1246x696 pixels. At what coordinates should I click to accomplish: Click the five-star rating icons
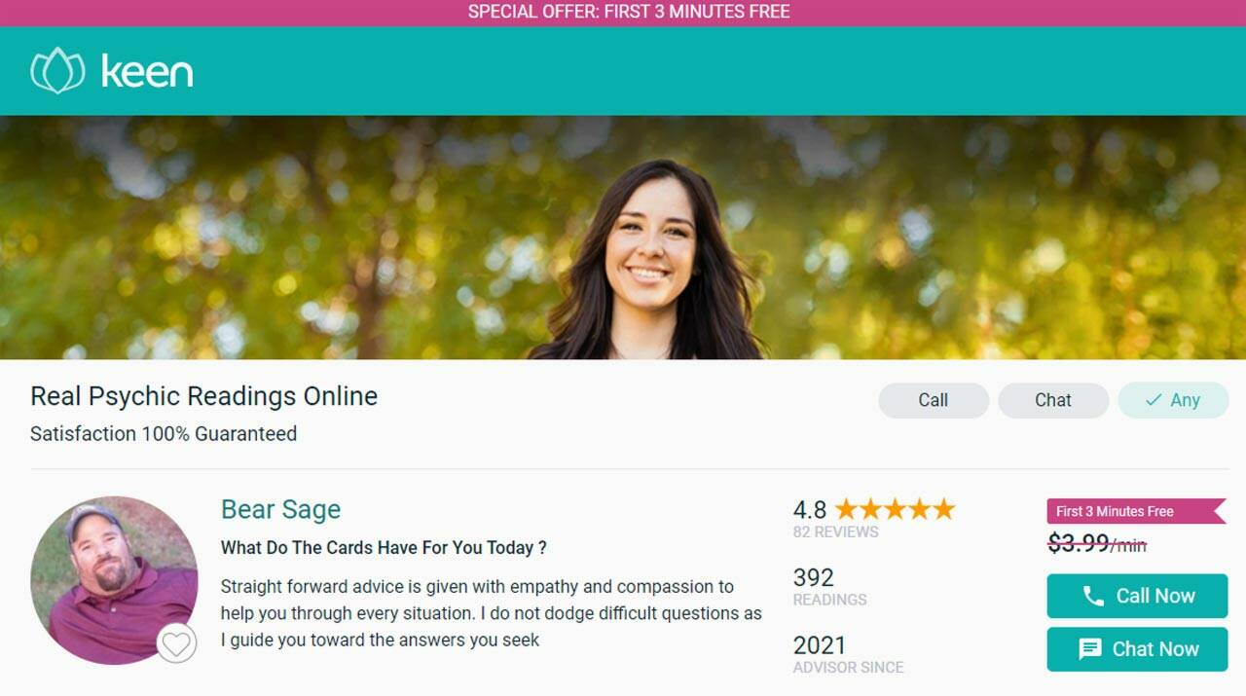(x=895, y=509)
